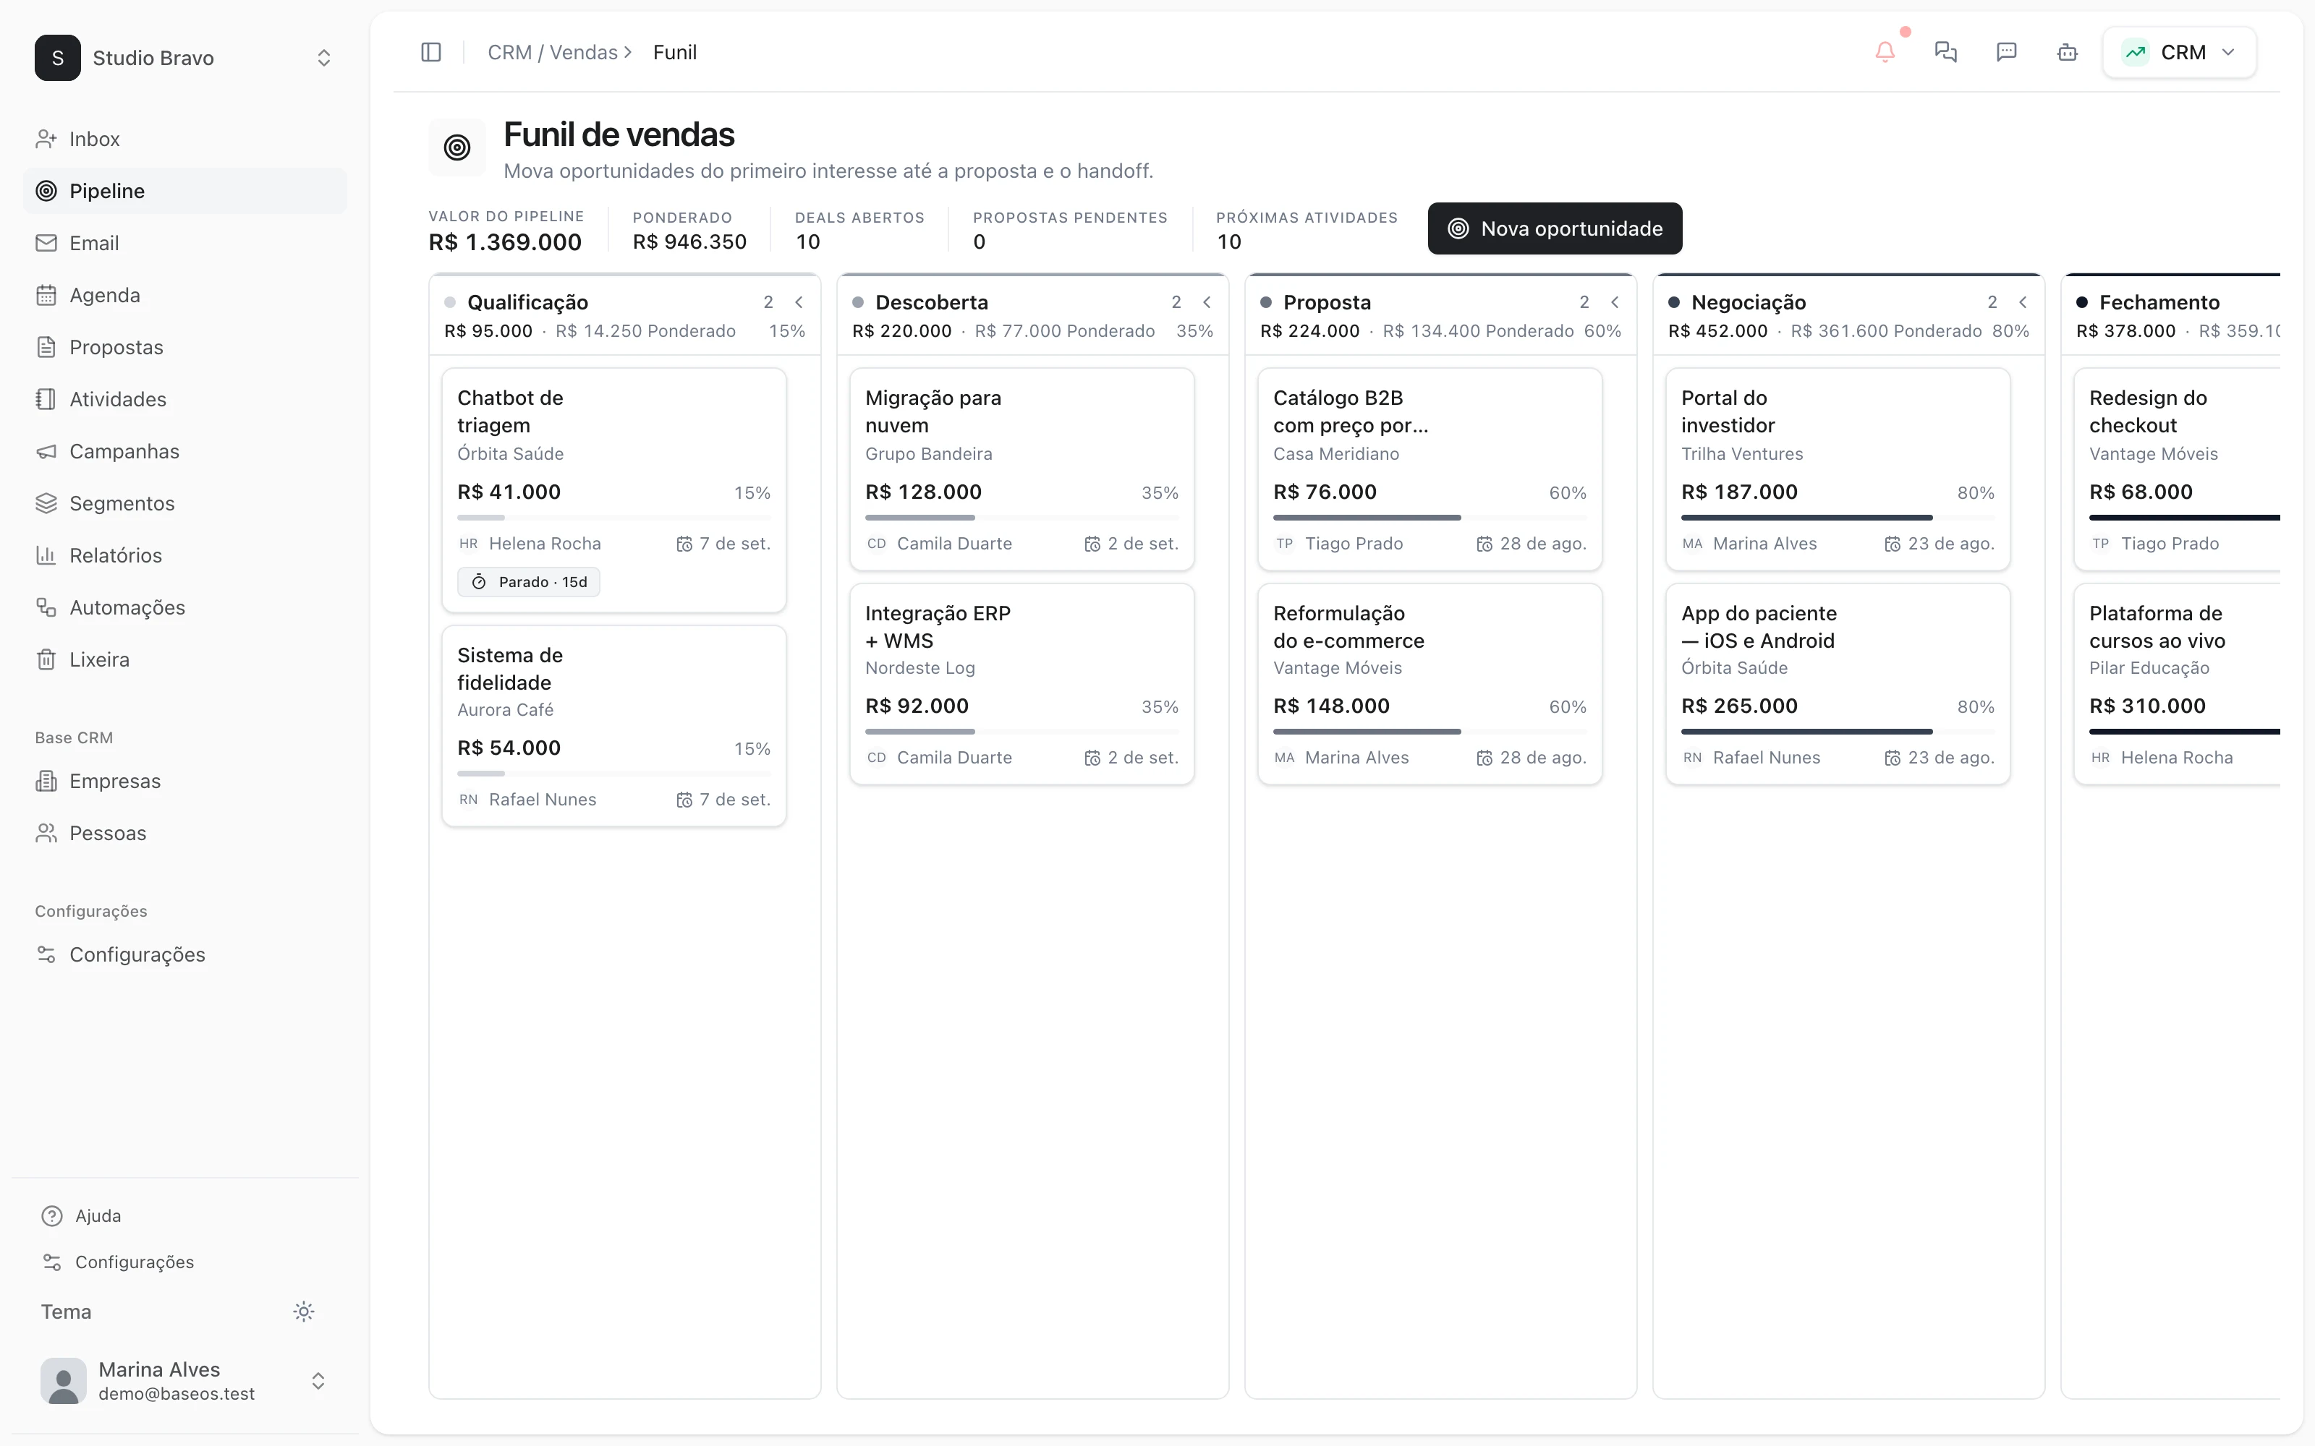Open Agenda in the sidebar

[184, 296]
